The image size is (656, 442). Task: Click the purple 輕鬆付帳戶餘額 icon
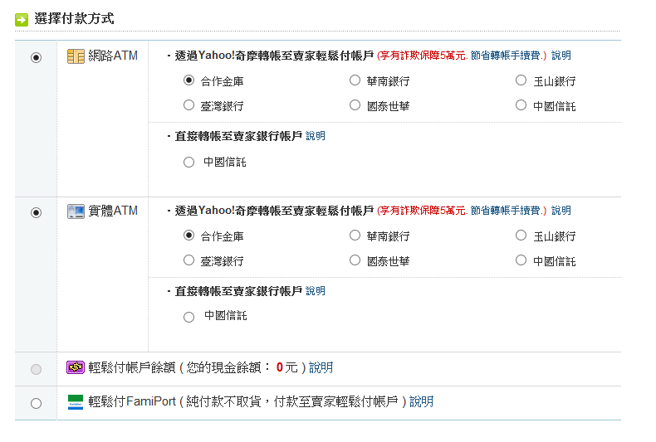[x=76, y=367]
